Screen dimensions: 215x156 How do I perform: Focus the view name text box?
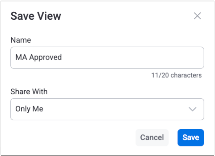[x=107, y=57]
